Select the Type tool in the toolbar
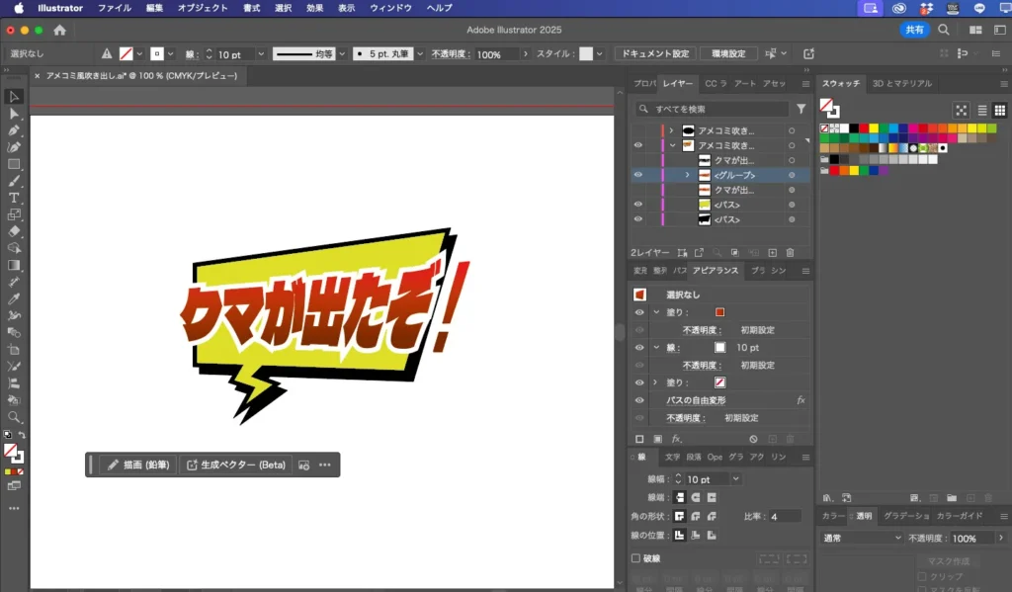This screenshot has width=1012, height=592. coord(14,198)
